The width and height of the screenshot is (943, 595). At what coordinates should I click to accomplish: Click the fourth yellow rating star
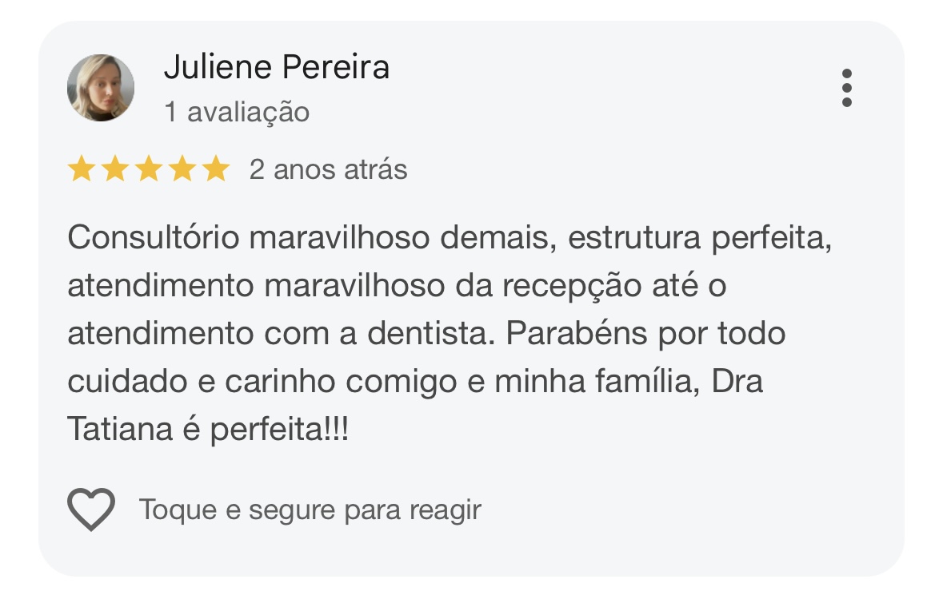coord(182,169)
